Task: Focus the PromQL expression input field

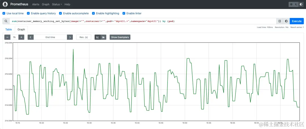Action: tap(143, 21)
